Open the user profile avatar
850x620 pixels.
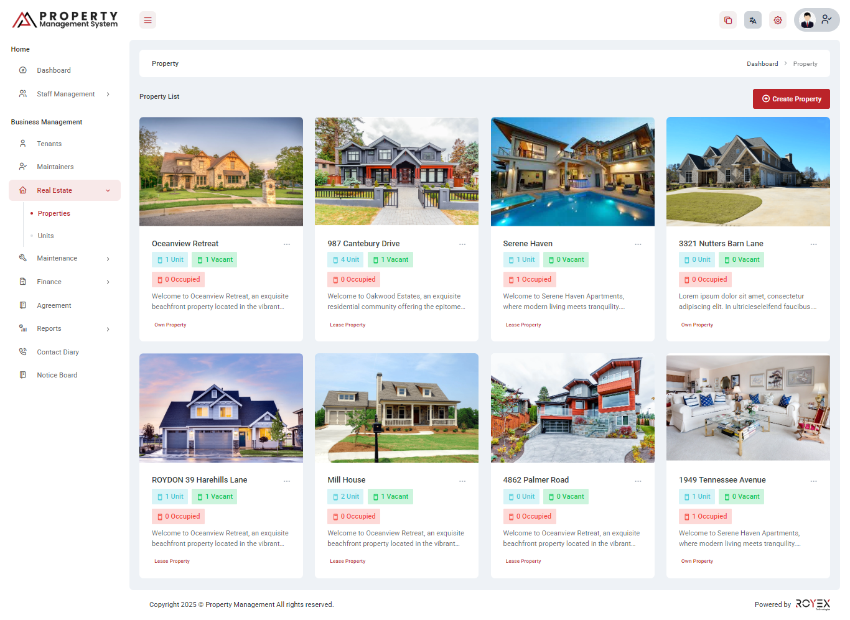click(x=808, y=20)
